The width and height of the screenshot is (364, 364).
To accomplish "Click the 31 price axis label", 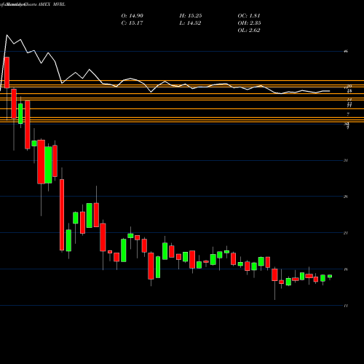I will pyautogui.click(x=346, y=160).
